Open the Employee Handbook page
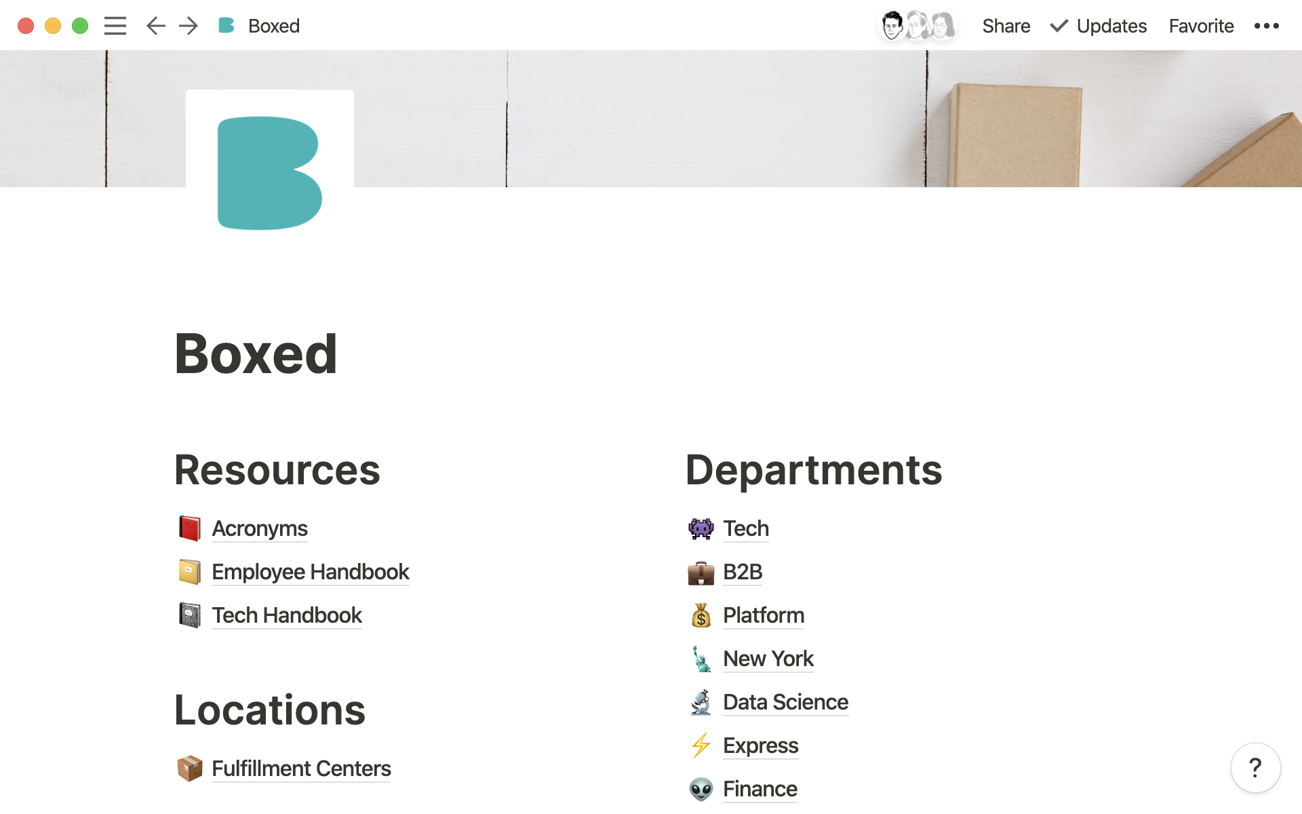This screenshot has width=1302, height=814. tap(311, 572)
